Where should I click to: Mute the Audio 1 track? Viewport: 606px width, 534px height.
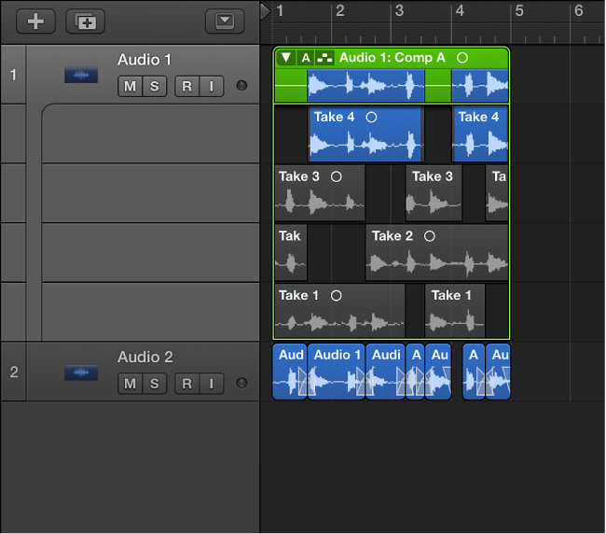coord(130,87)
